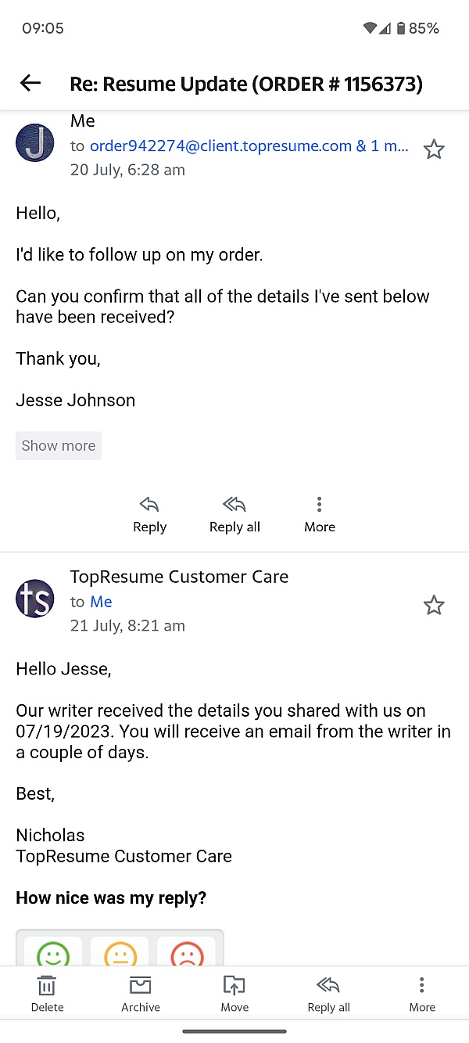The height and width of the screenshot is (1043, 469).
Task: Go back using the arrow icon
Action: tap(30, 83)
